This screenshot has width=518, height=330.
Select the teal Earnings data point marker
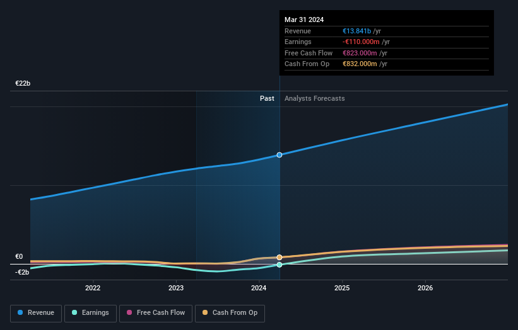[280, 265]
